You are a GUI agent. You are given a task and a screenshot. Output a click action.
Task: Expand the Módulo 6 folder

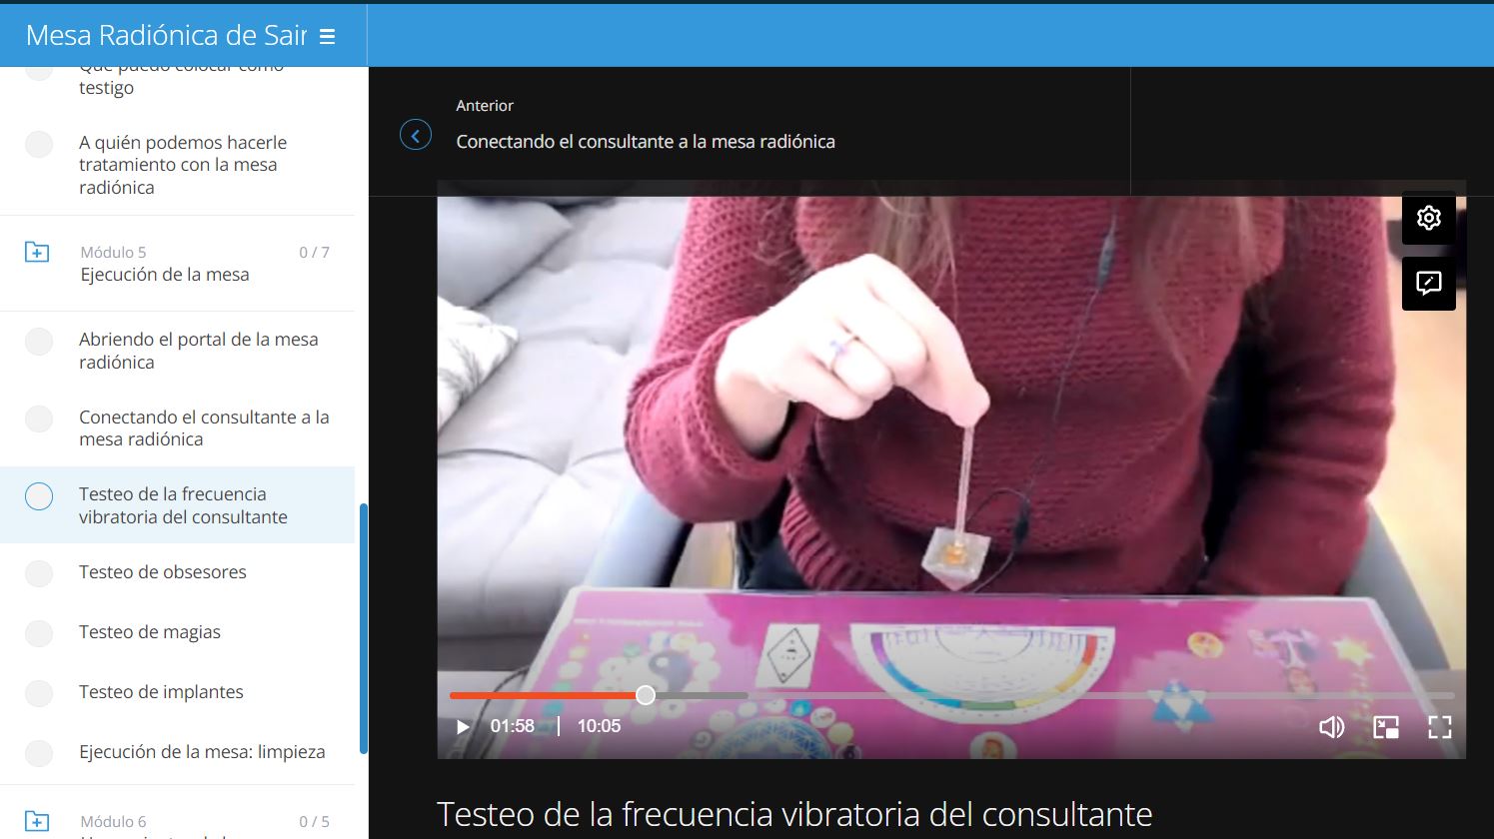pyautogui.click(x=37, y=821)
